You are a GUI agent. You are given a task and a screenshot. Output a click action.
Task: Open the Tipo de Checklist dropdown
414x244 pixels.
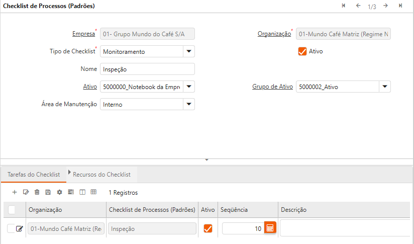pyautogui.click(x=188, y=51)
